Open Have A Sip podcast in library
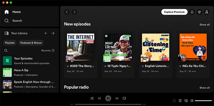The image size is (214, 106). click(x=29, y=72)
